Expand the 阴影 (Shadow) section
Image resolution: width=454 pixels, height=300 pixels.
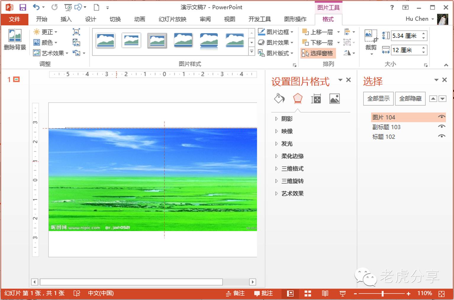[x=276, y=119]
